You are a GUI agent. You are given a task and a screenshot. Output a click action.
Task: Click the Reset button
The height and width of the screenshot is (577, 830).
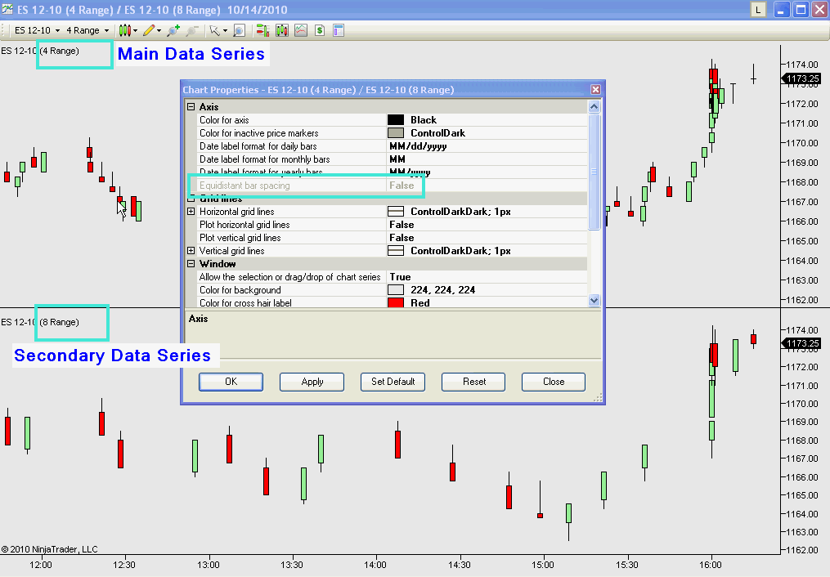click(473, 382)
